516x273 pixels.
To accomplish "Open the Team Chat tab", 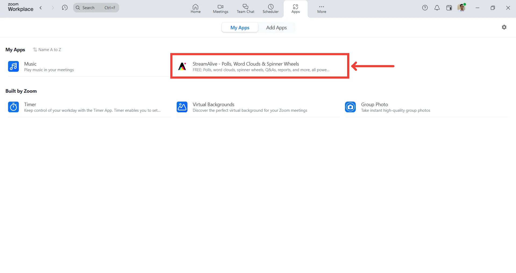I will click(245, 9).
